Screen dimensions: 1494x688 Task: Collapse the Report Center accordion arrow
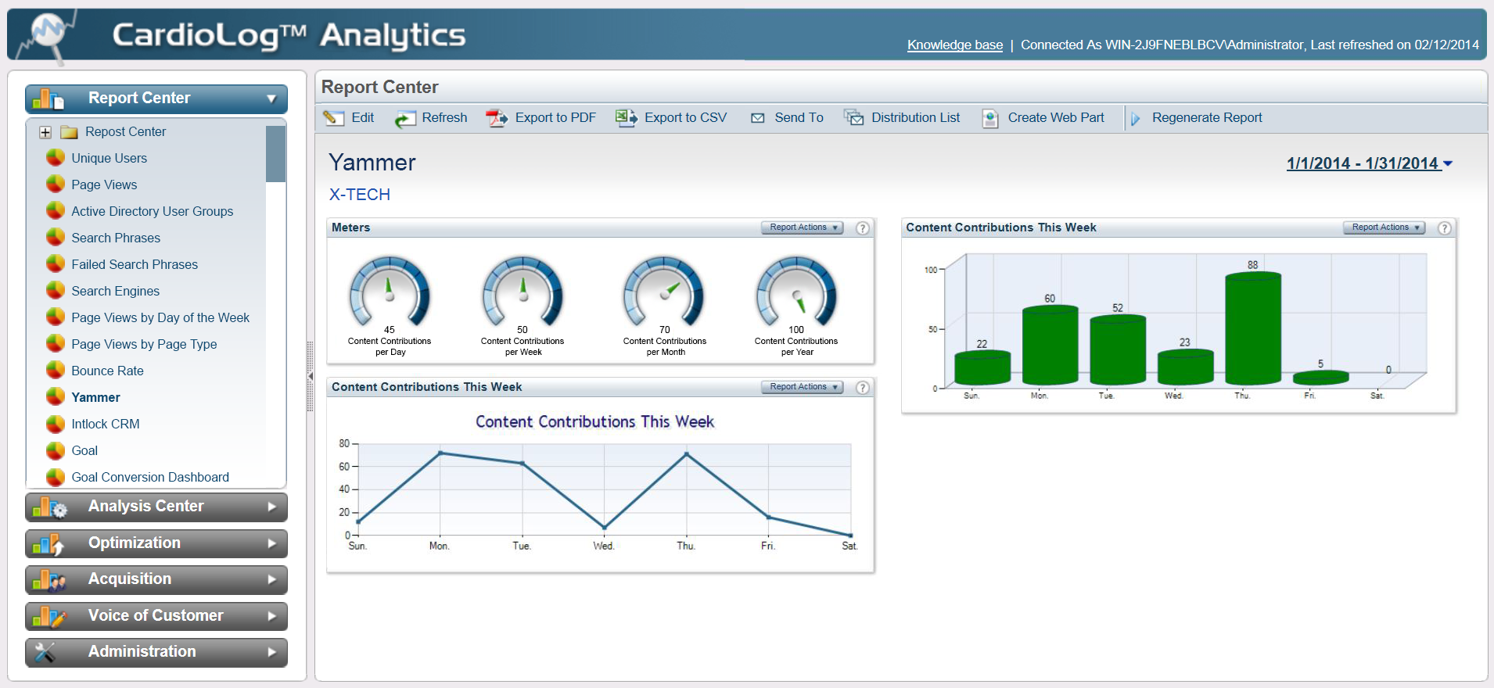271,99
